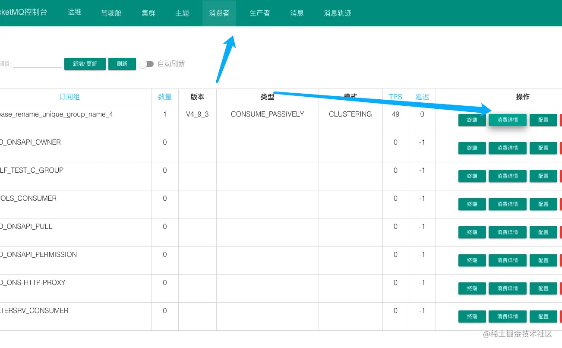
Task: Open the 运维 navigation tab
Action: coord(74,13)
